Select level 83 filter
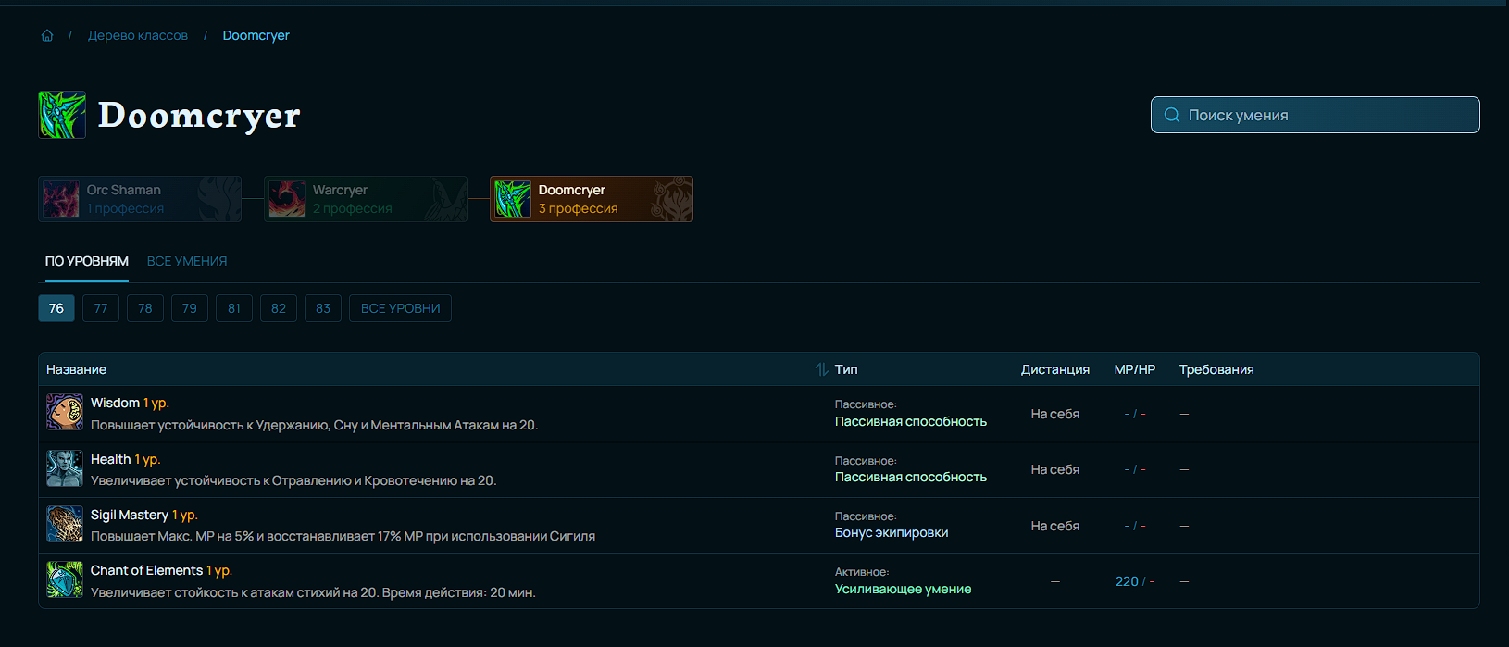The width and height of the screenshot is (1509, 647). 323,308
